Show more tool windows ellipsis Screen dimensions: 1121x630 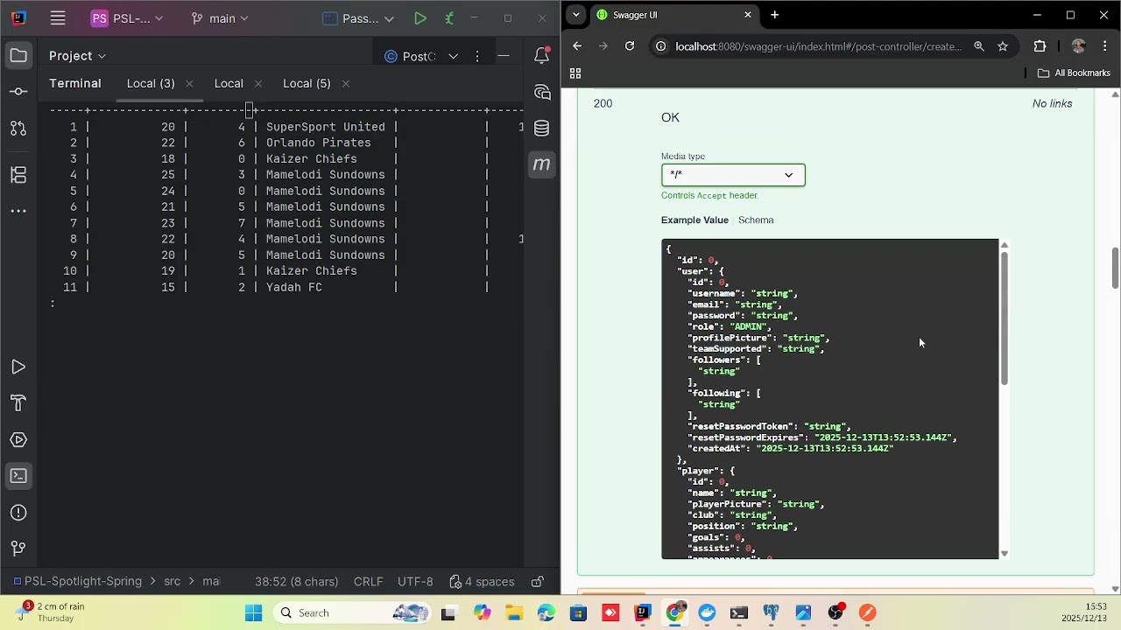click(18, 211)
